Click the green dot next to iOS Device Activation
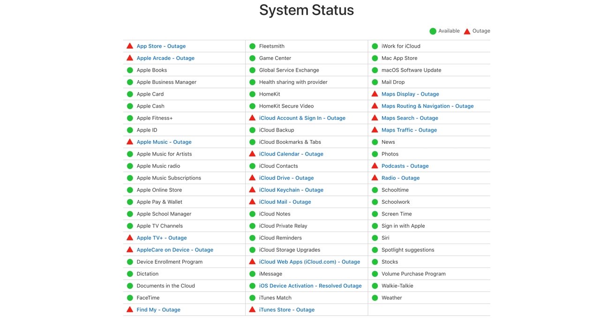The image size is (615, 319). pos(252,286)
